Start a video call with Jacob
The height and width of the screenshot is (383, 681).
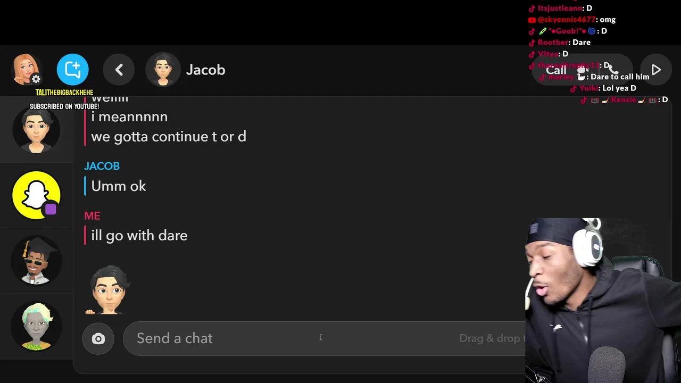[583, 70]
